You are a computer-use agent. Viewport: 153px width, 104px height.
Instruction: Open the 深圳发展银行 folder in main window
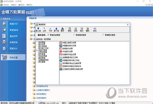pos(41,94)
